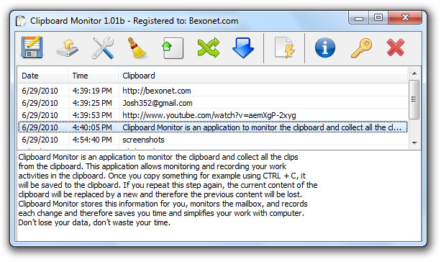Viewport: 441px width, 262px height.
Task: Click the scroll up arrow of the list
Action: tap(414, 73)
